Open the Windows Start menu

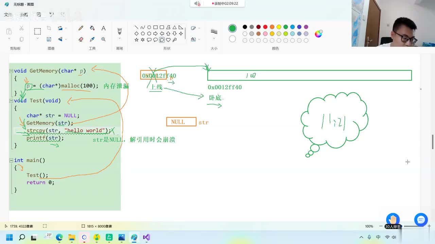coord(9,237)
